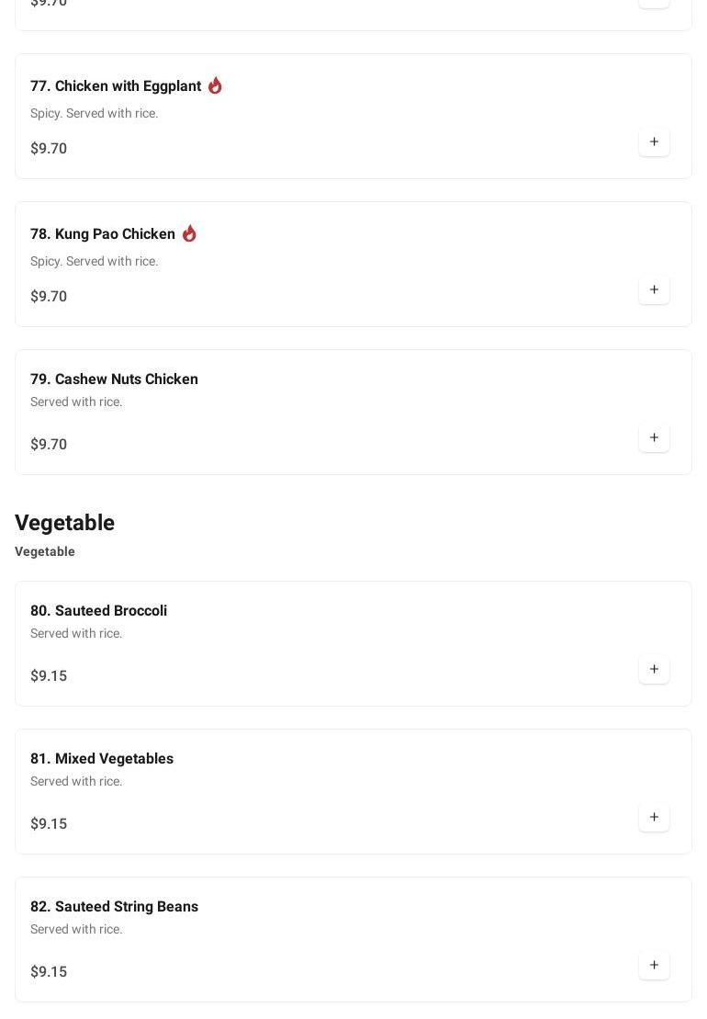Click $9.70 price of Kung Pao Chicken
Viewport: 707px width, 1019px height.
[49, 297]
